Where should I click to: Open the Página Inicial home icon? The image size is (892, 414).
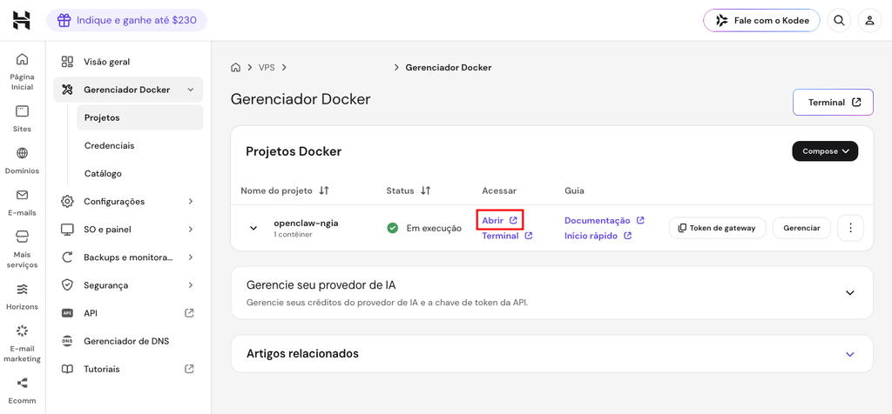click(x=22, y=59)
